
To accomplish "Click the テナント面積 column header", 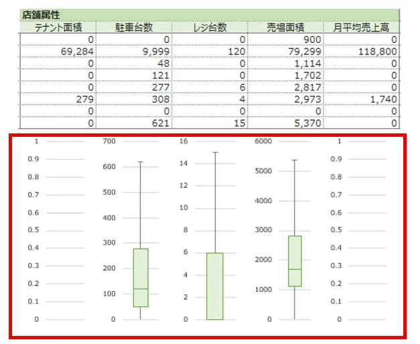I will (58, 27).
